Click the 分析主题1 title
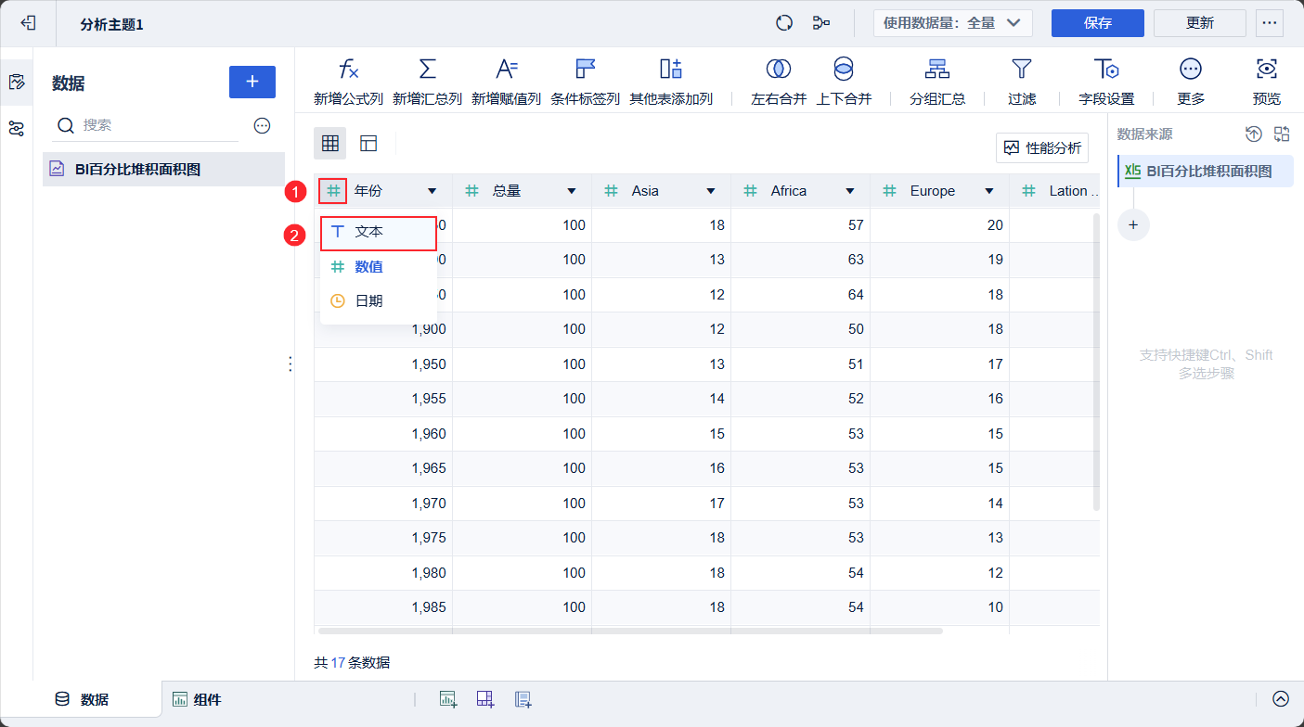 coord(112,24)
